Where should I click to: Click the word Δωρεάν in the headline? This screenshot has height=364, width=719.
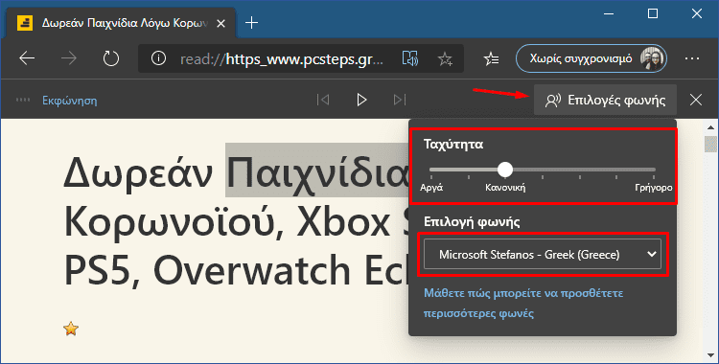coord(138,173)
